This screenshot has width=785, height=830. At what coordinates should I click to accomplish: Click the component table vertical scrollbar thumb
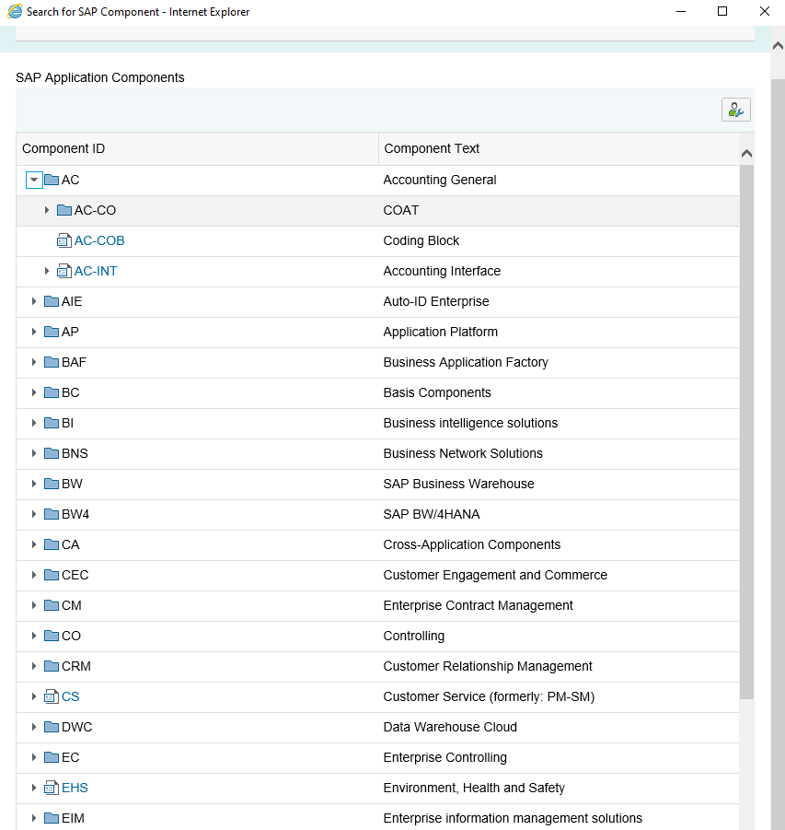[x=746, y=432]
